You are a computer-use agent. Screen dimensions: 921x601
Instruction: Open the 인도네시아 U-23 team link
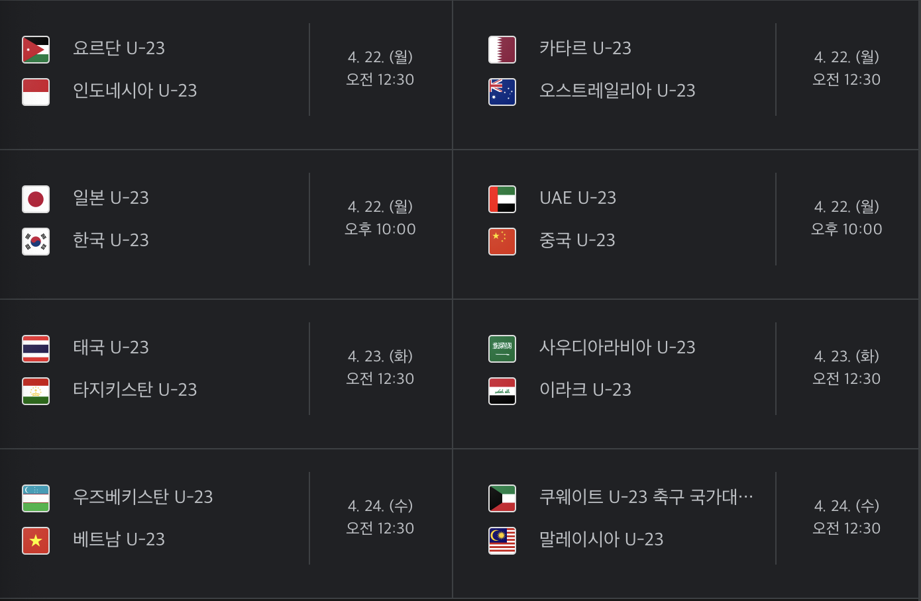coord(134,91)
